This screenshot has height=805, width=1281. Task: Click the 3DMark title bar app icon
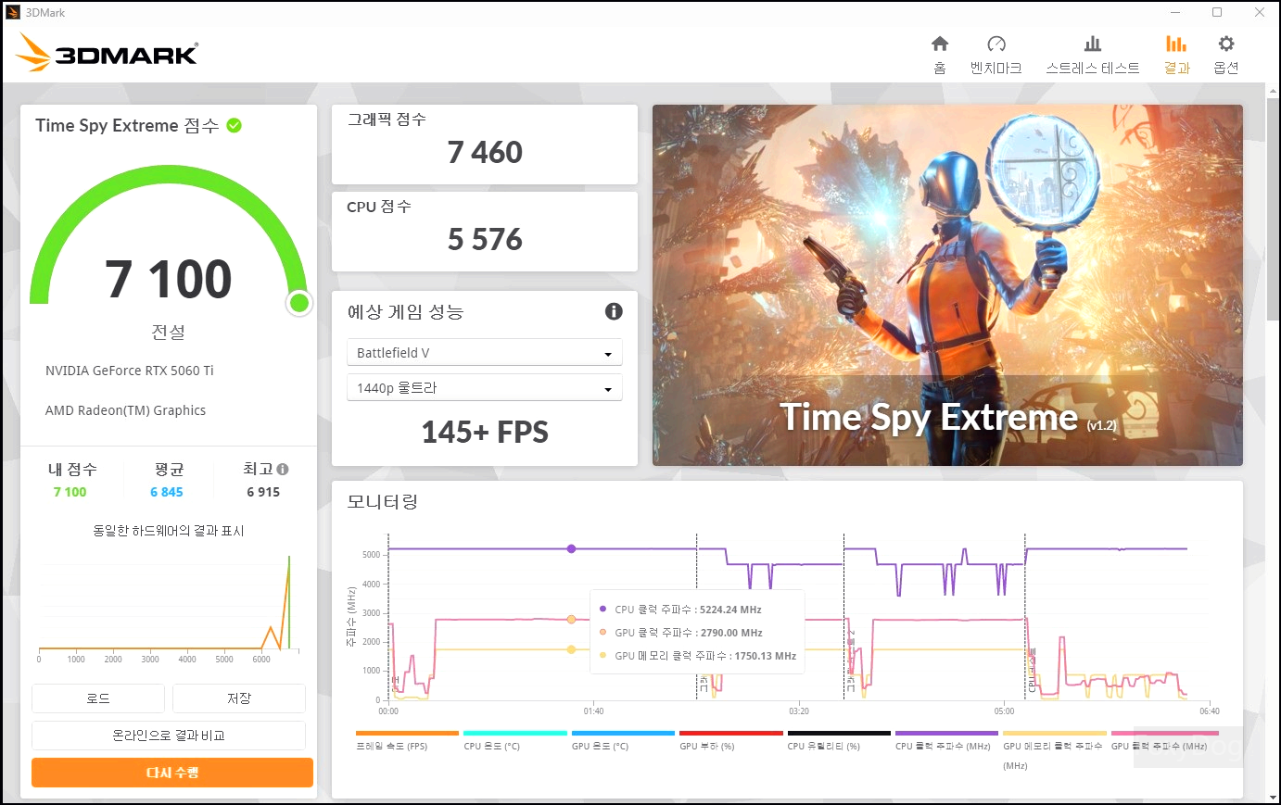(x=13, y=13)
